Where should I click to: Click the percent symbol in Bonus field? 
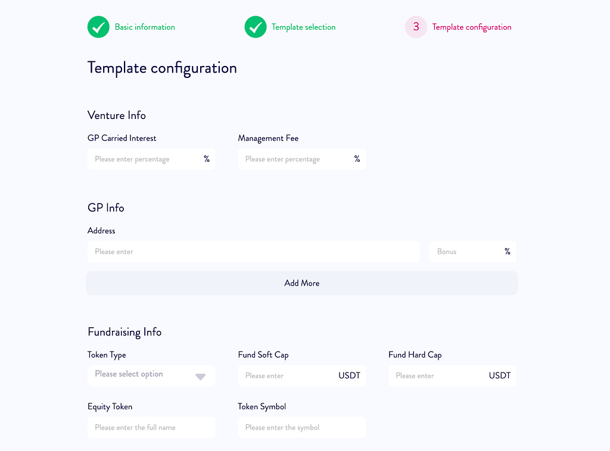(x=508, y=251)
